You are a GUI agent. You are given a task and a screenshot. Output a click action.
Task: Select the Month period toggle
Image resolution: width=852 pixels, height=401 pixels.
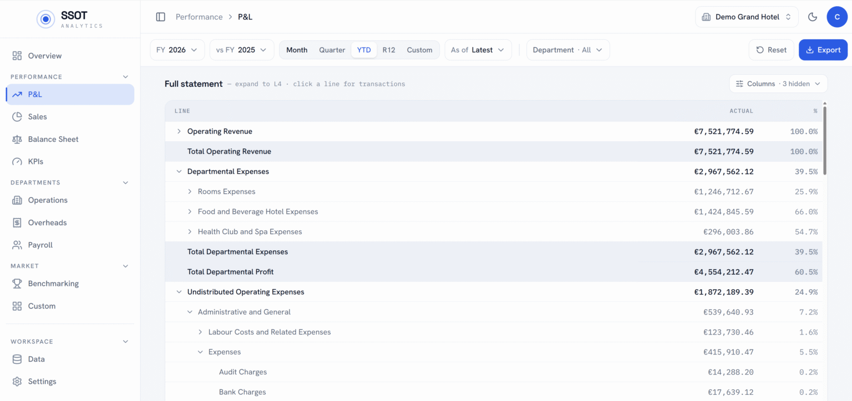[x=297, y=50]
